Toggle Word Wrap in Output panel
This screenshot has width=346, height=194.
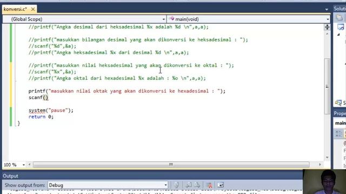click(221, 185)
